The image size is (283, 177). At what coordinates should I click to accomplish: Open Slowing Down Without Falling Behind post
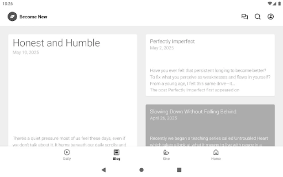tap(193, 112)
